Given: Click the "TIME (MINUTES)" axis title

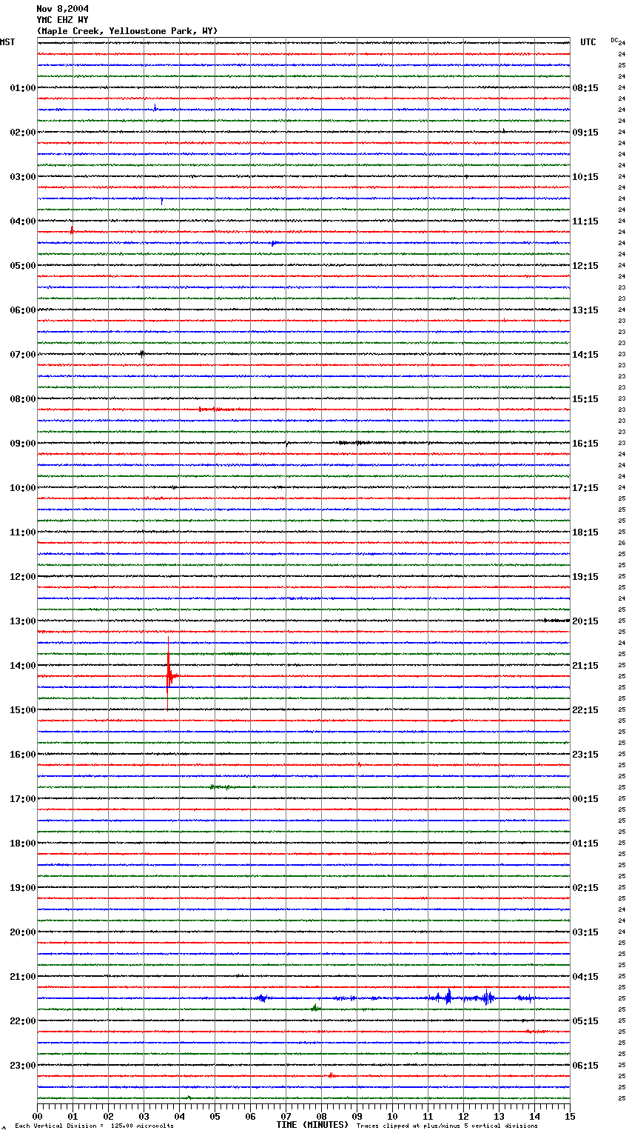Looking at the screenshot, I should pos(312,1125).
